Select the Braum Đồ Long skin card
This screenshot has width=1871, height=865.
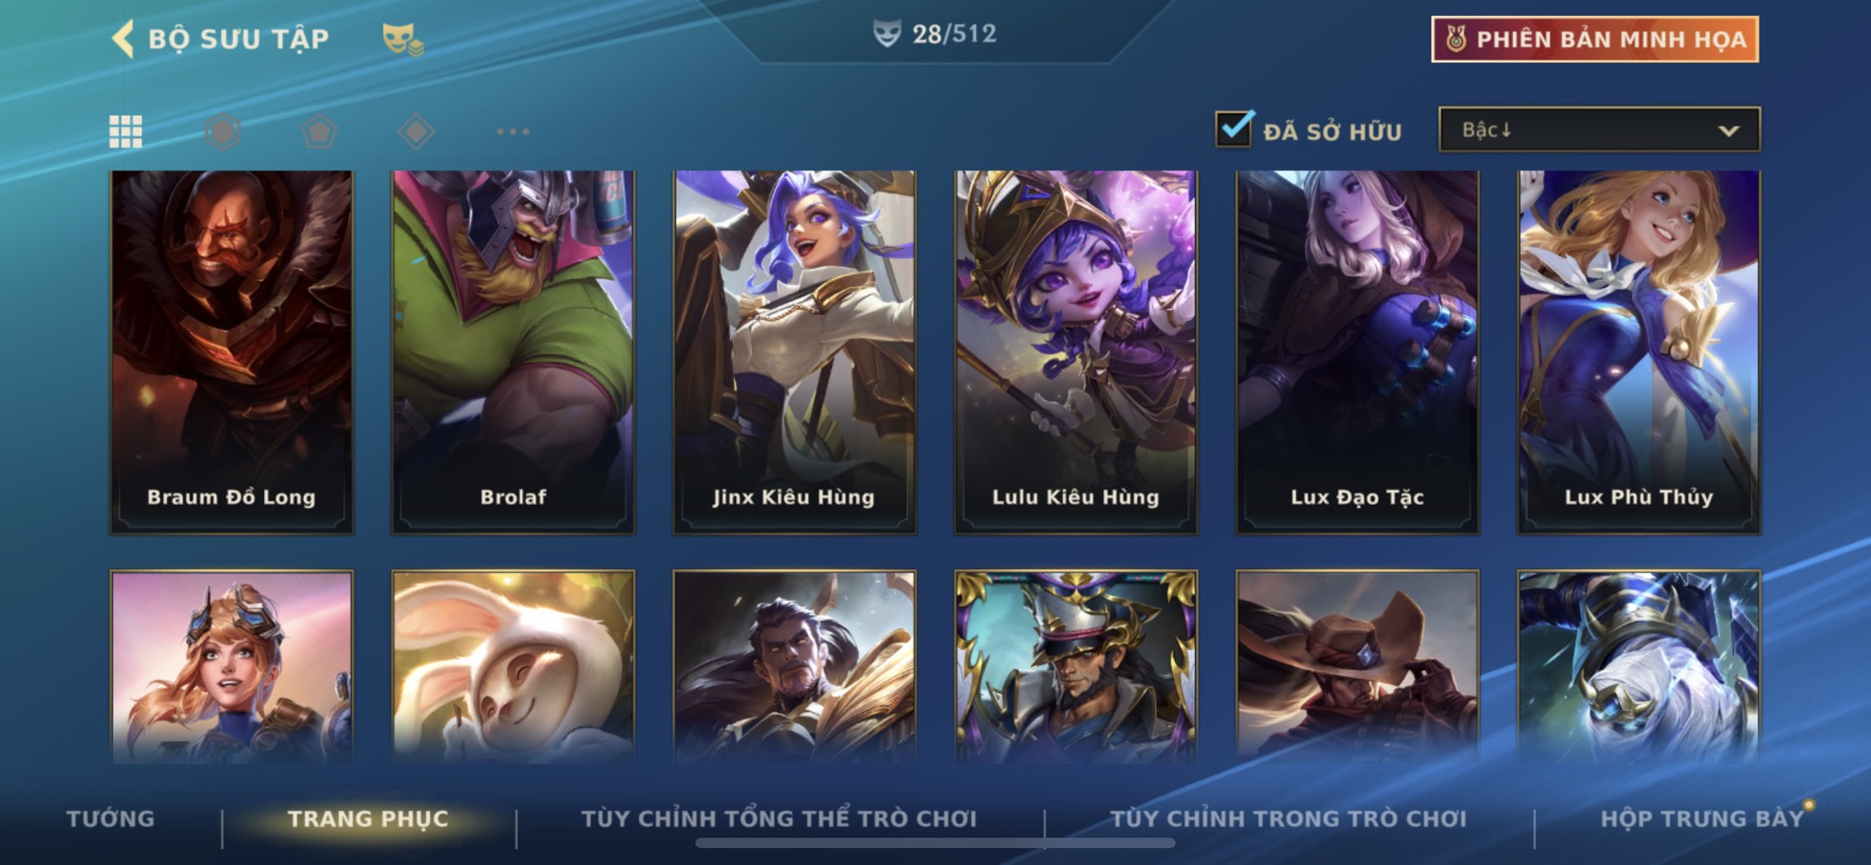pyautogui.click(x=231, y=352)
